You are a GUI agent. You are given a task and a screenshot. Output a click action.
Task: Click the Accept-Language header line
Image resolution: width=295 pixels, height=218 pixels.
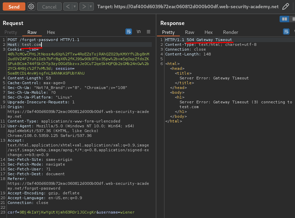pos(45,198)
